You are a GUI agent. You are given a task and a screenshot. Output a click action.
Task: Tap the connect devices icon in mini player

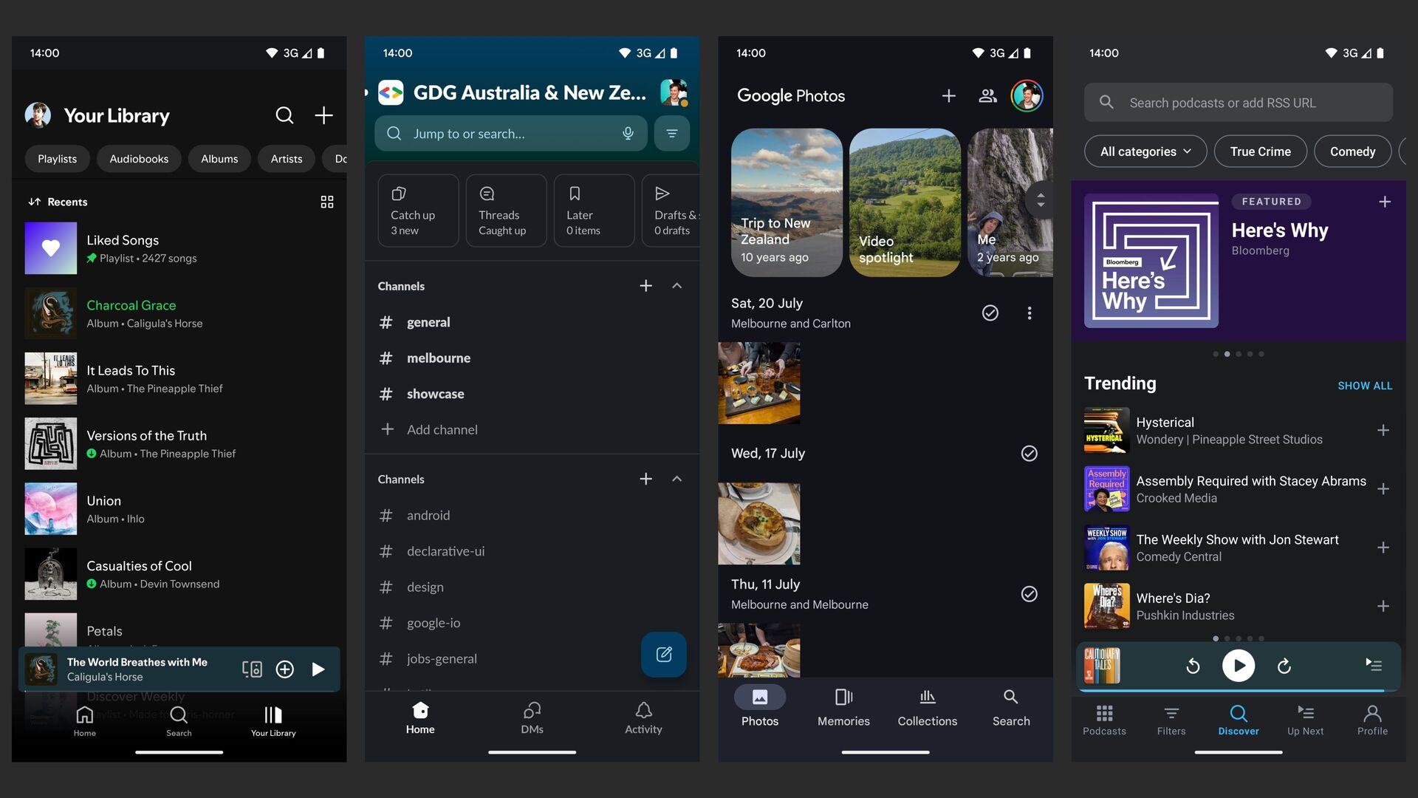[252, 669]
